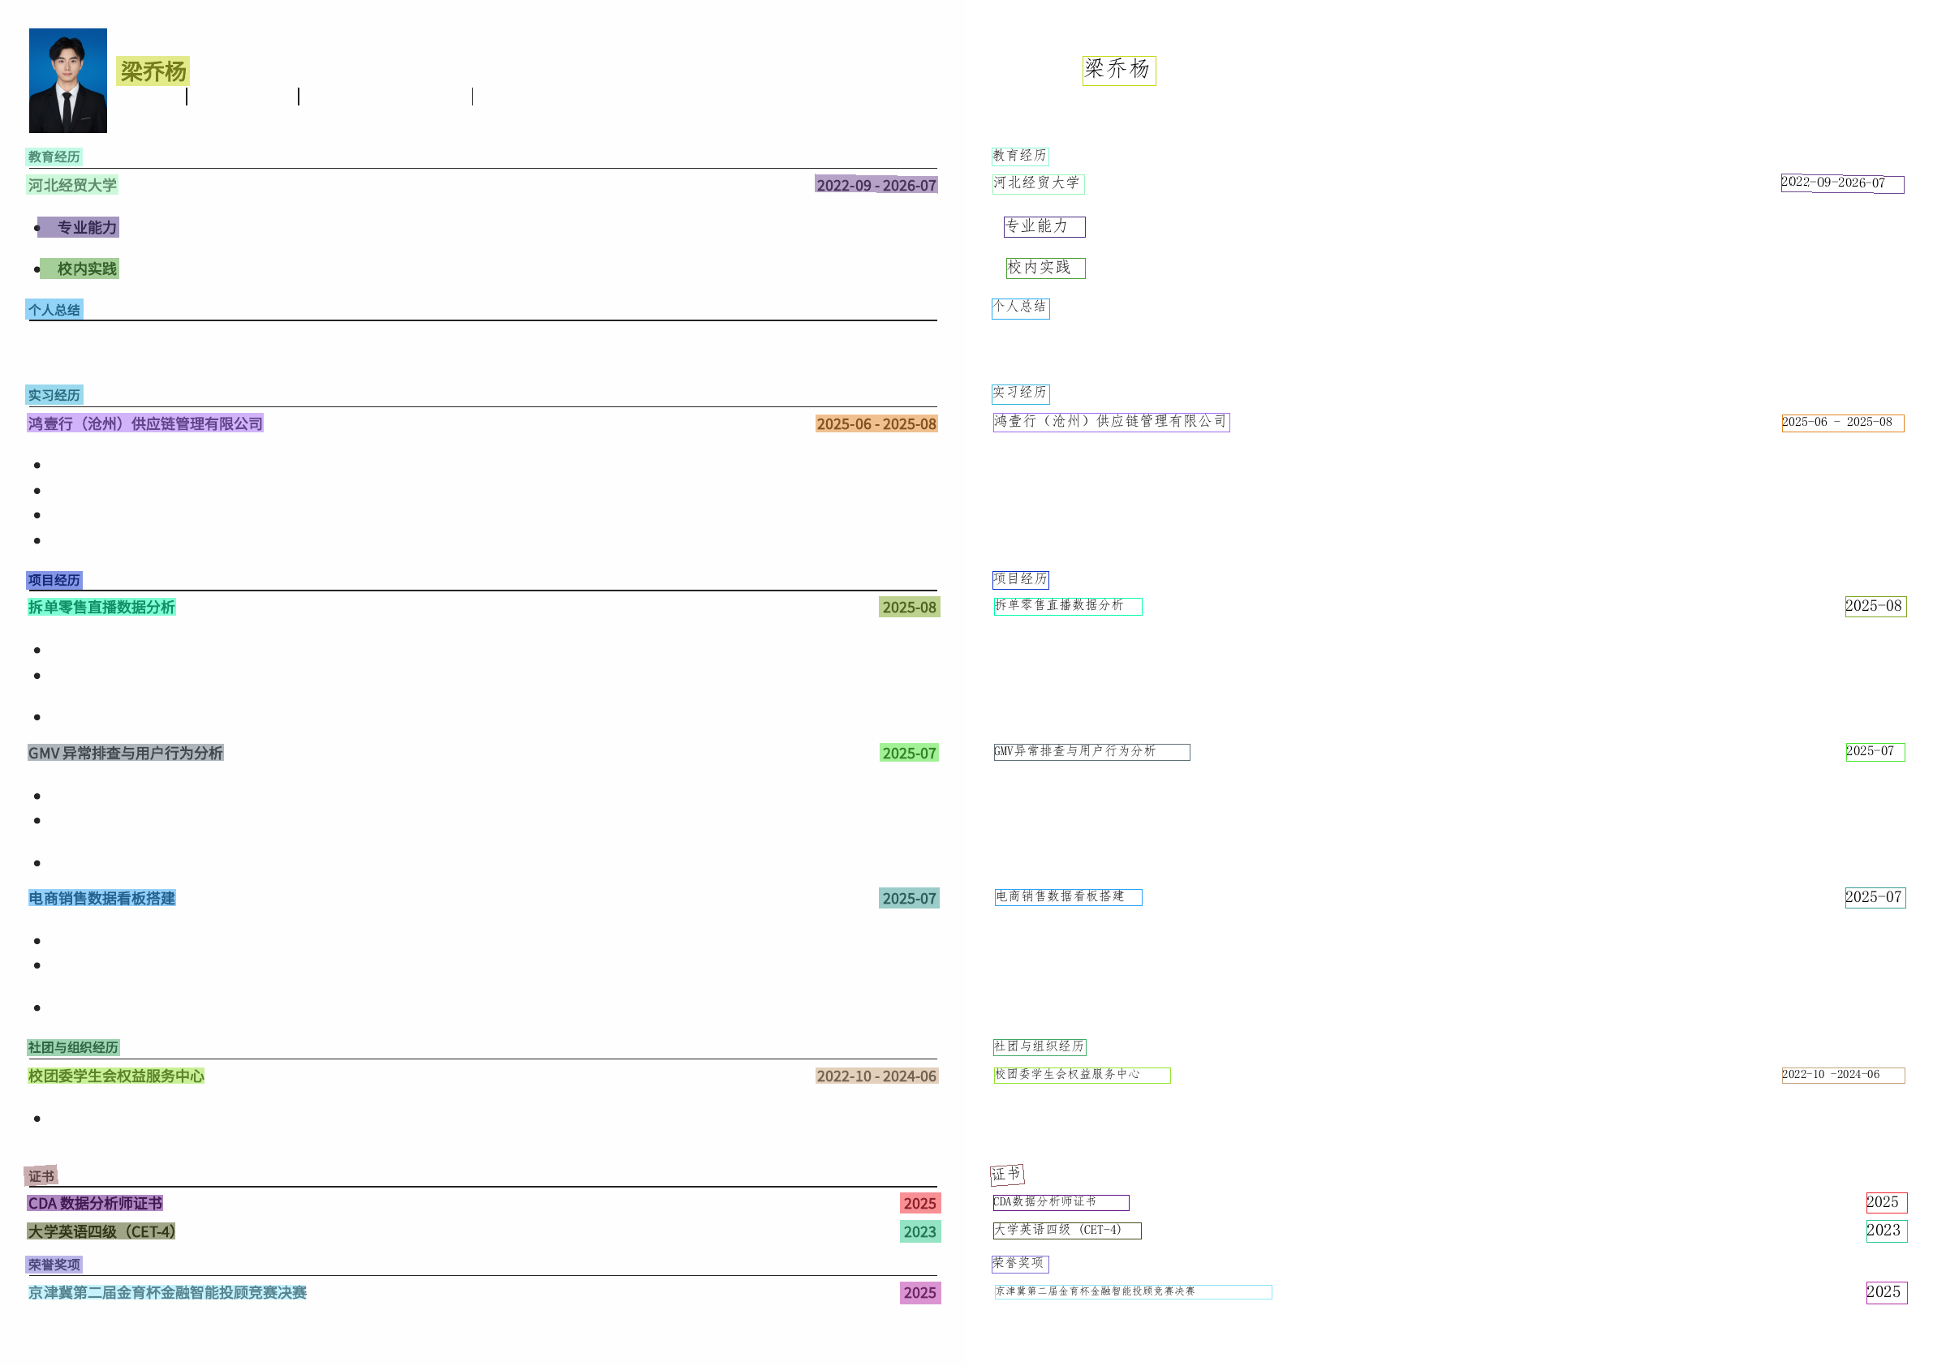Click highlighted 鸿壹行（沧州）供应链管理有限公司 company name

click(x=144, y=423)
